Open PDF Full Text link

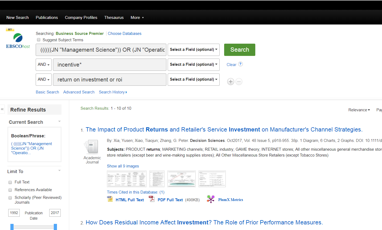(x=170, y=200)
